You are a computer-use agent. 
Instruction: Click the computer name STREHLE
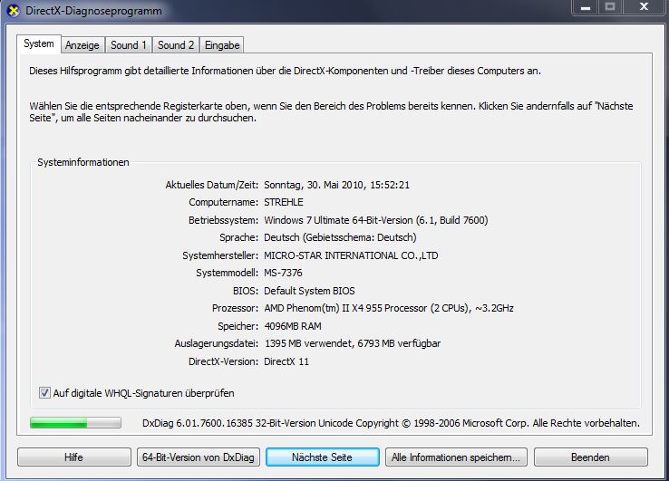pos(284,202)
